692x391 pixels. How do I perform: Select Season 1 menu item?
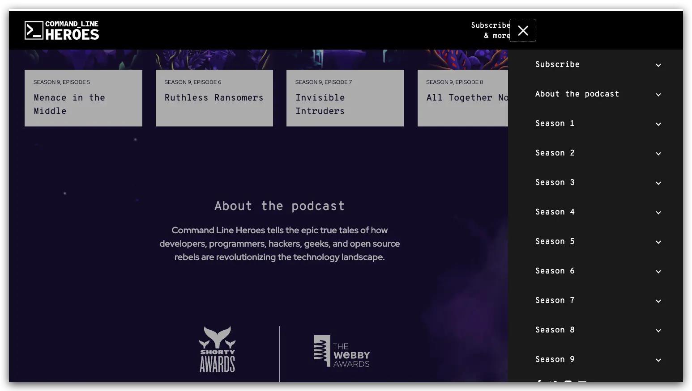(555, 123)
